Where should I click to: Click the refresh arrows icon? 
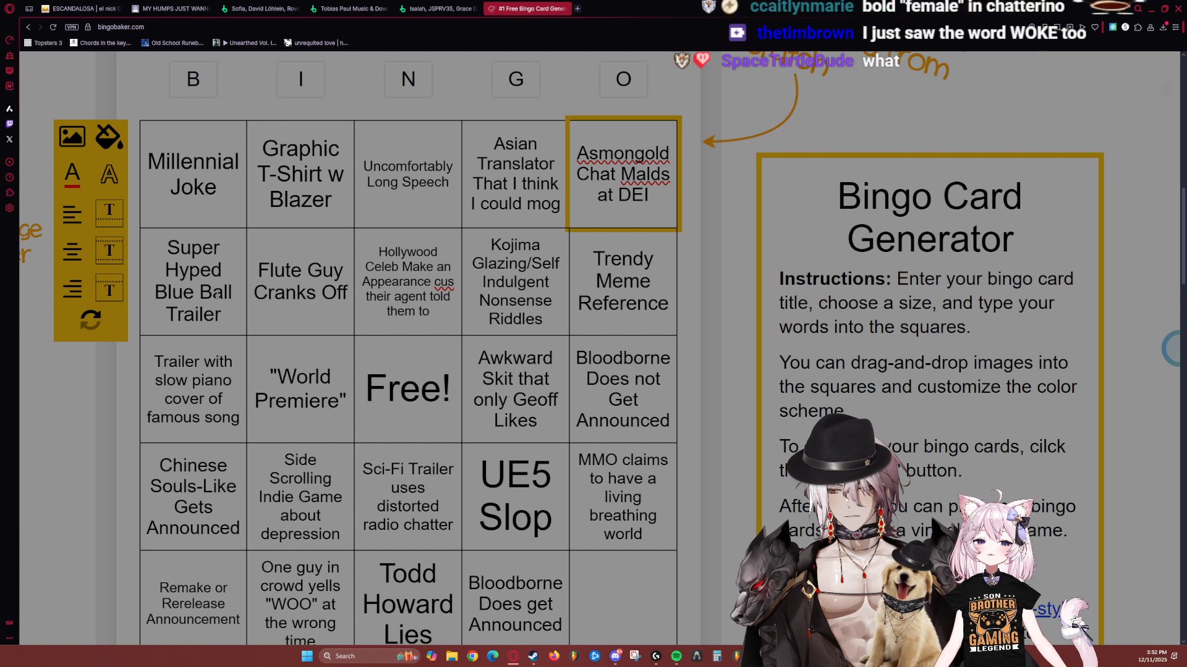(90, 320)
